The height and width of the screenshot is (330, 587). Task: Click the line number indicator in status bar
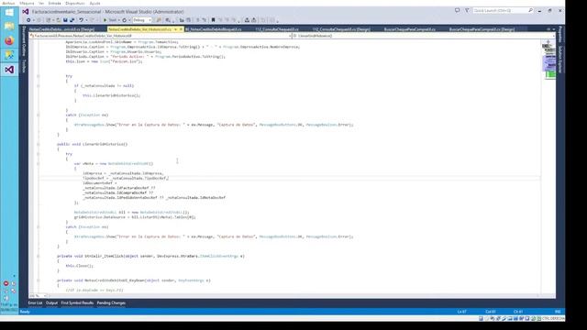pyautogui.click(x=462, y=312)
